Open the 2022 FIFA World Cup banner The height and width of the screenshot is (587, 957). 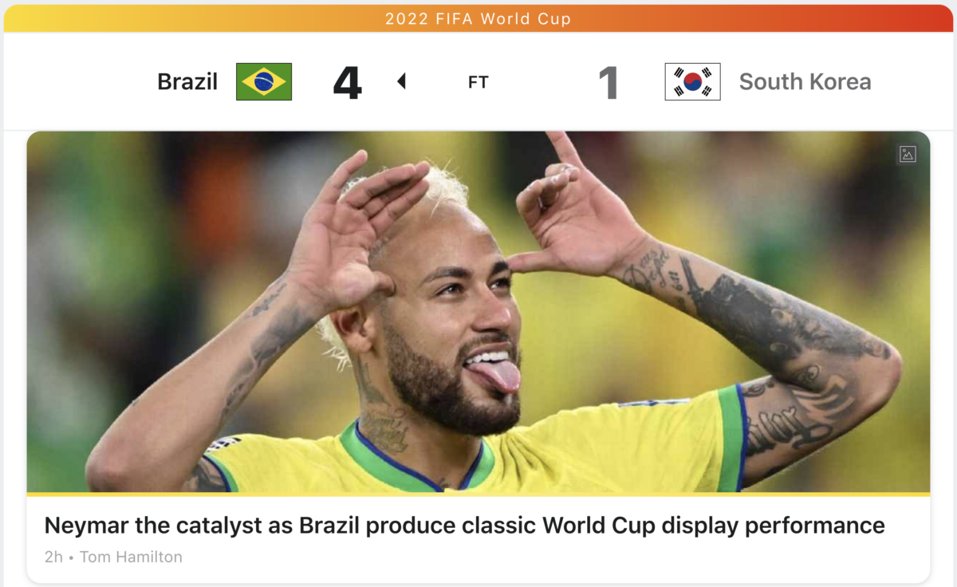pos(478,18)
